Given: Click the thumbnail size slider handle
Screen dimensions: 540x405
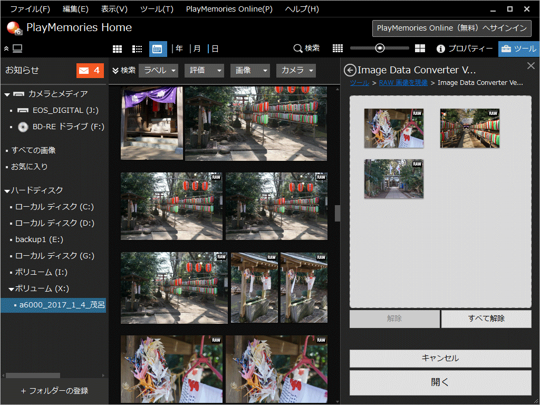Looking at the screenshot, I should (380, 48).
